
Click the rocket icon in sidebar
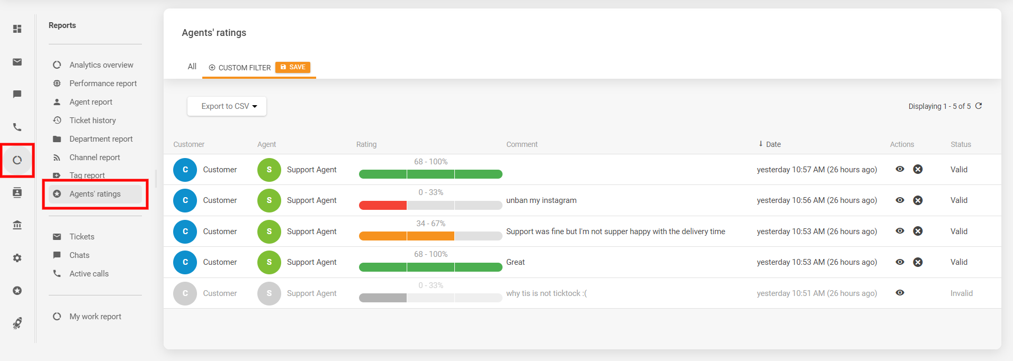pos(17,323)
